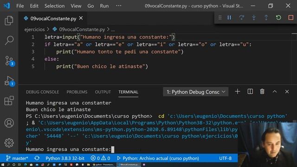Screen dimensions: 297x167
Task: Grab the debug toolbar drag handle
Action: pos(220,18)
